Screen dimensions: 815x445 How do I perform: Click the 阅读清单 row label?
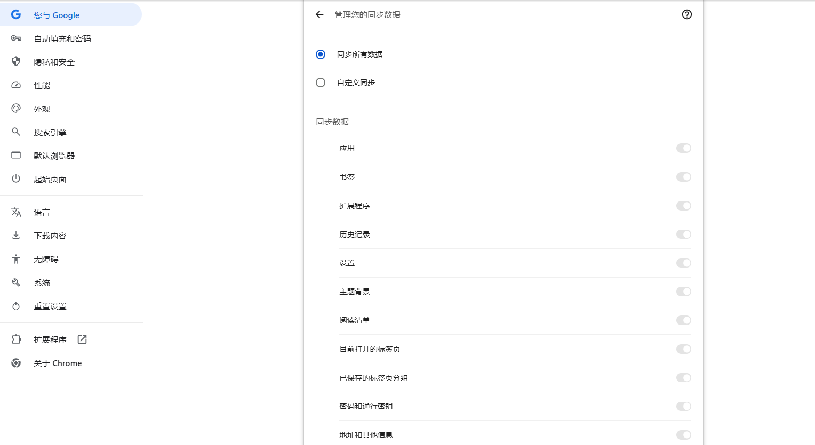[x=355, y=320]
